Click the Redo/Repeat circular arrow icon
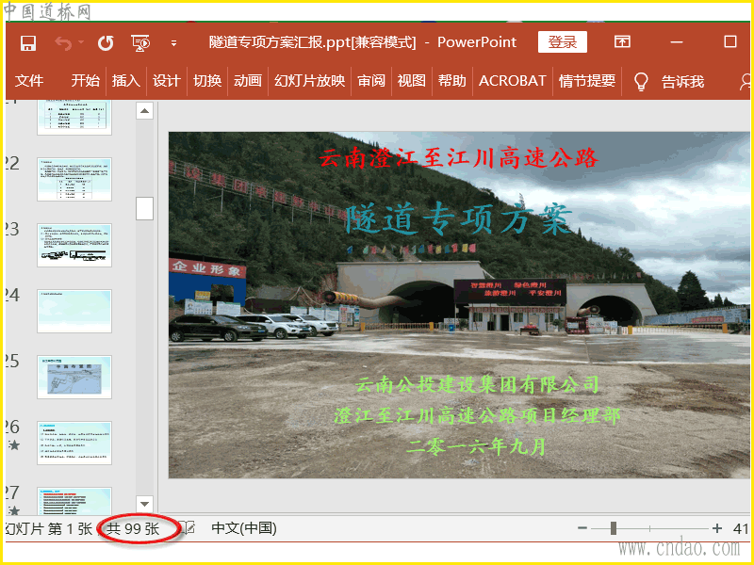The height and width of the screenshot is (565, 754). pyautogui.click(x=106, y=43)
